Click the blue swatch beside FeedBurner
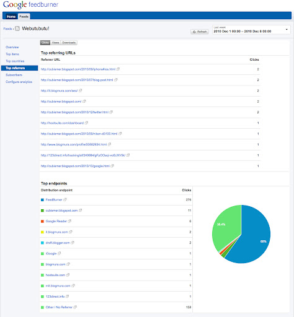Image resolution: width=294 pixels, height=317 pixels. point(42,200)
